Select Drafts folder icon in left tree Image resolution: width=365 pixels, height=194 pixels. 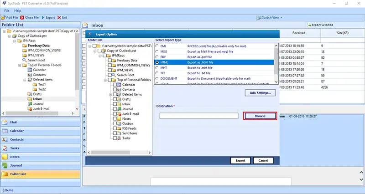30,94
